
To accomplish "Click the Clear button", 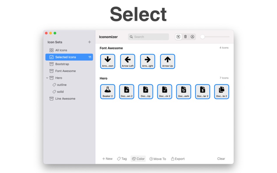I will point(221,159).
